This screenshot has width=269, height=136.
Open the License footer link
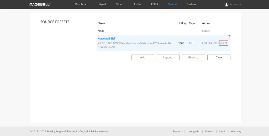point(209,131)
